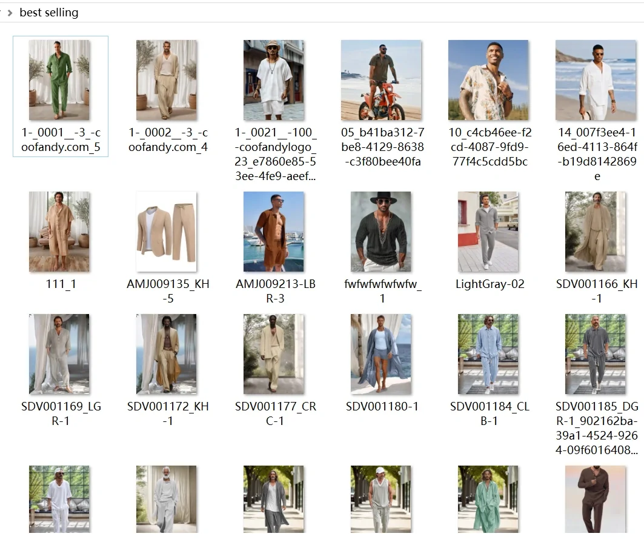Click the file name 'SDV001177_CRC-1'
Image resolution: width=644 pixels, height=542 pixels.
[x=275, y=413]
